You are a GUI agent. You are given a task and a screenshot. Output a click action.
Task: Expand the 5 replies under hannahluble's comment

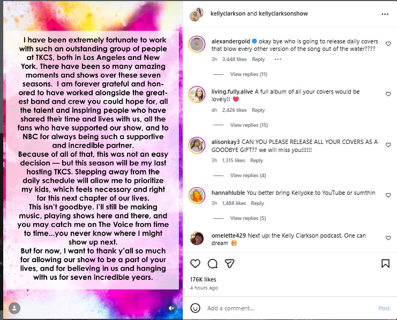pos(248,218)
